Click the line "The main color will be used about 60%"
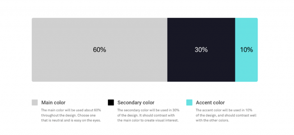 (71, 110)
